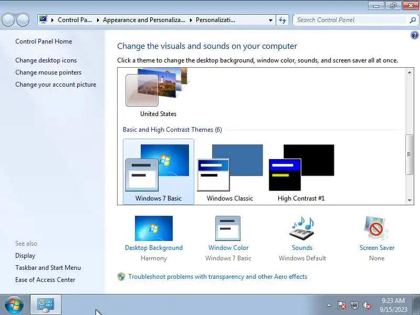Open Ease of Access Center link

tap(45, 280)
